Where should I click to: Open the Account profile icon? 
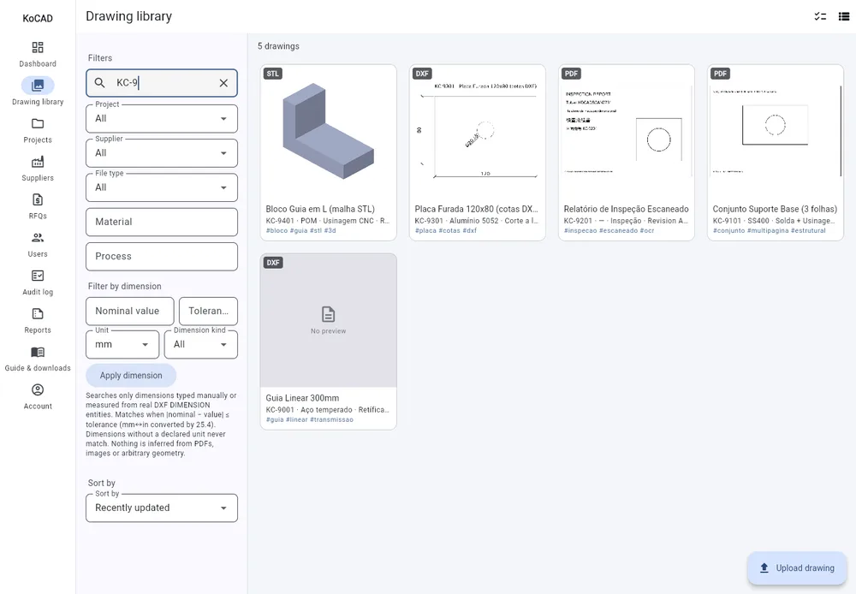pyautogui.click(x=38, y=389)
